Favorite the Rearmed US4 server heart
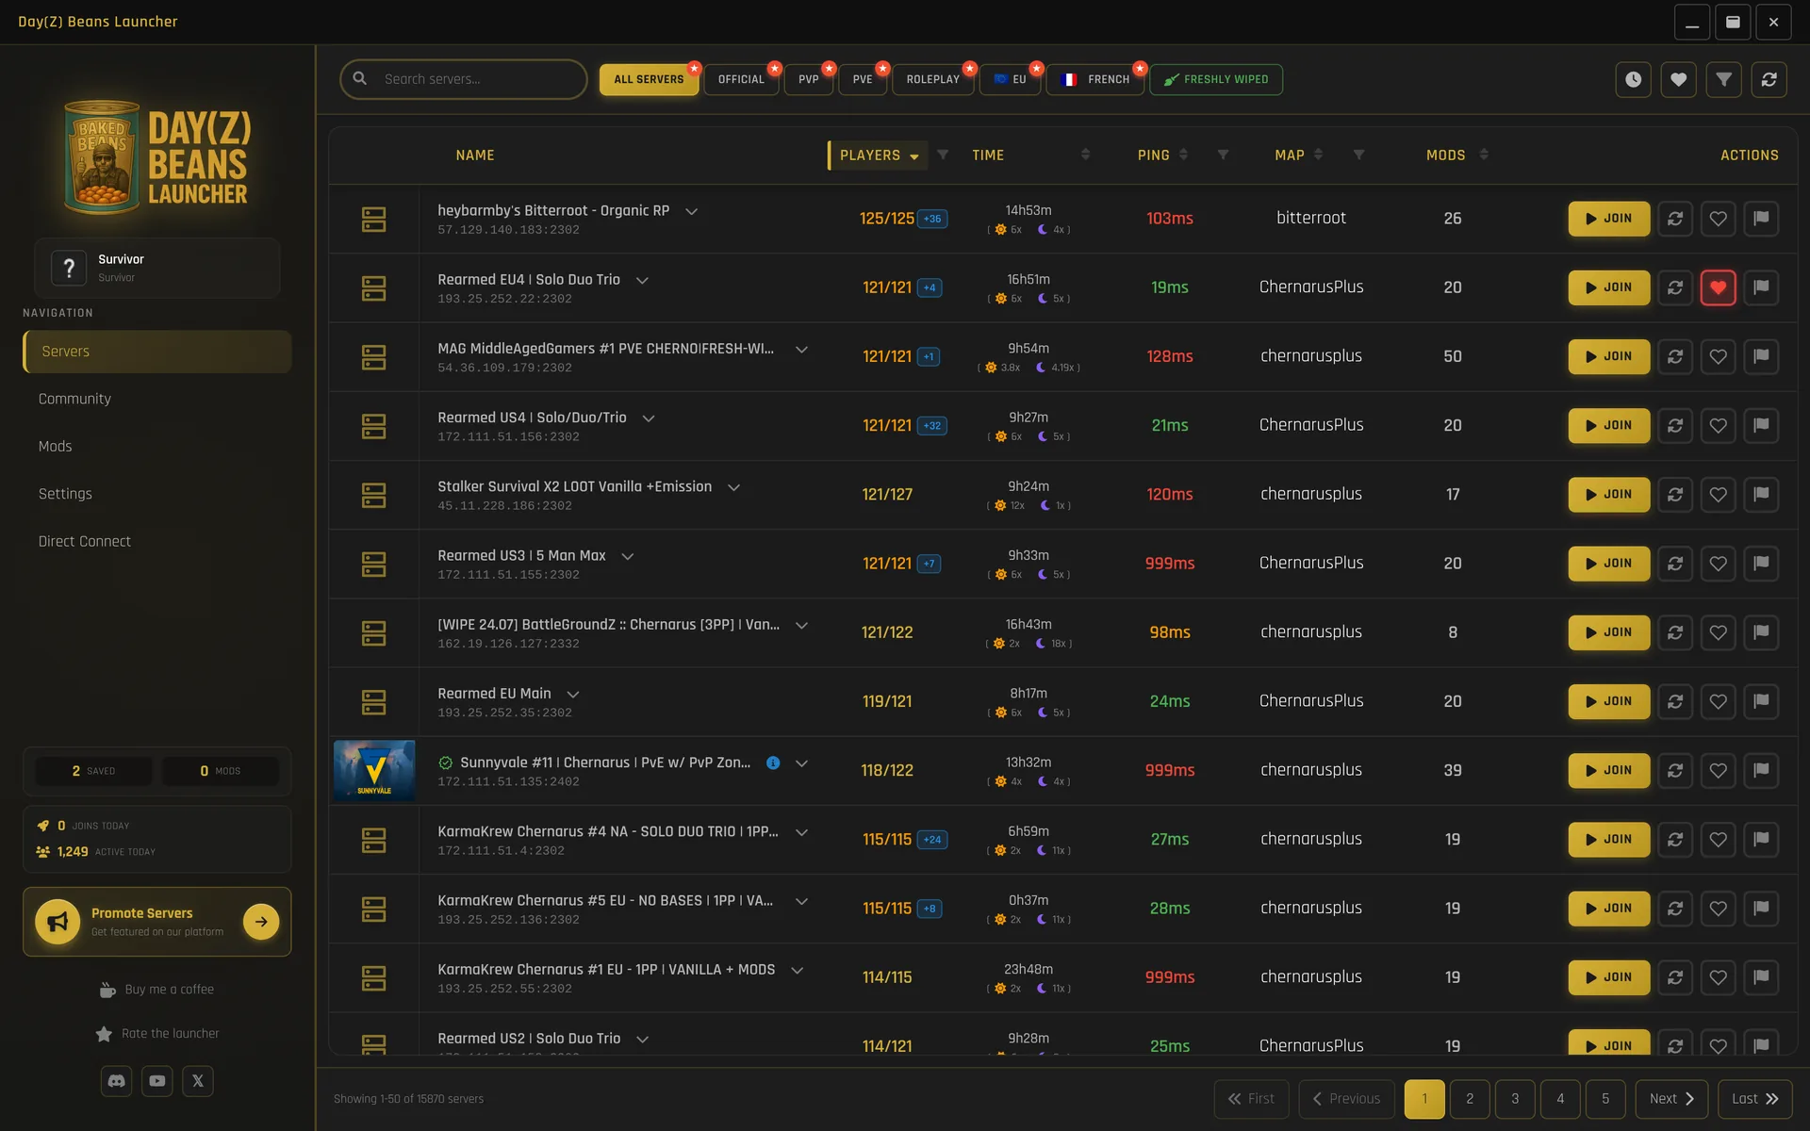The height and width of the screenshot is (1131, 1810). coord(1719,425)
